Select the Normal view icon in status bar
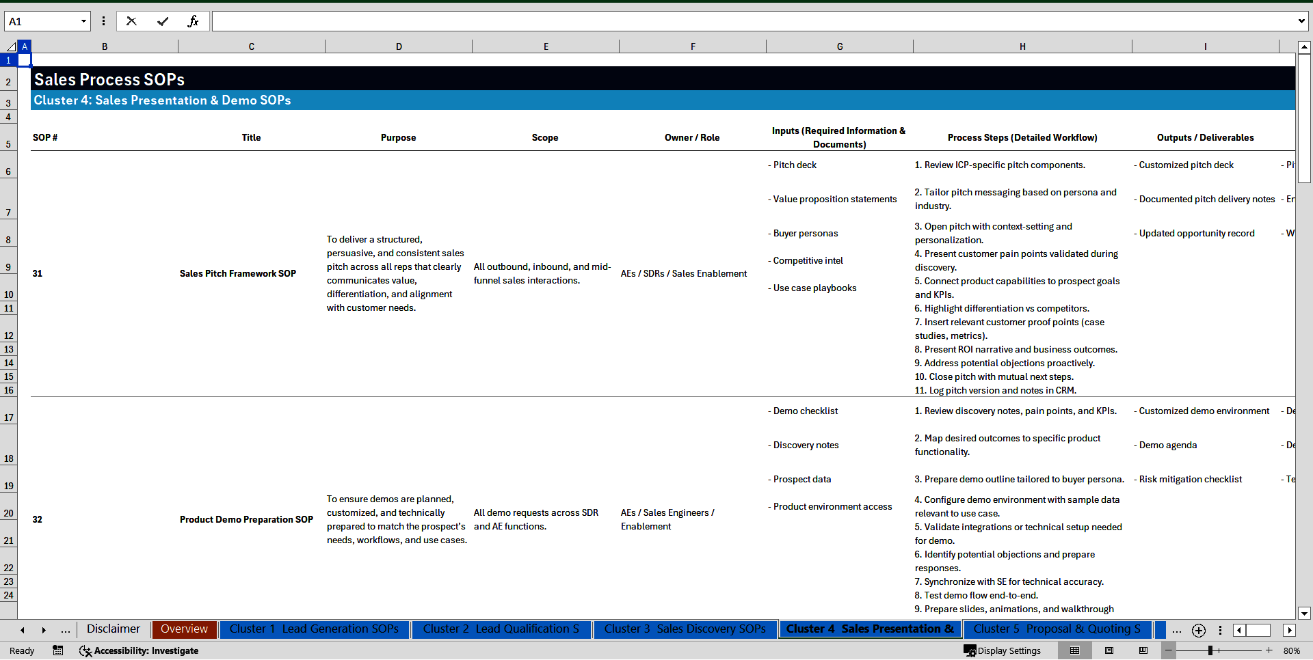Viewport: 1313px width, 660px height. click(x=1074, y=650)
